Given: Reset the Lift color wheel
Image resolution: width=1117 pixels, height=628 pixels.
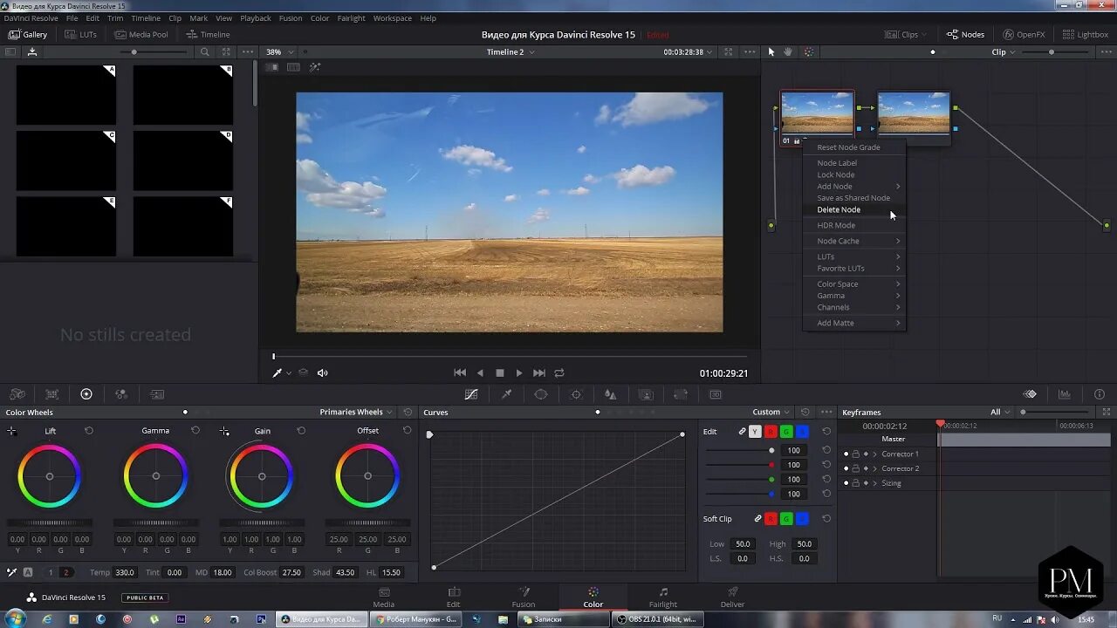Looking at the screenshot, I should tap(89, 431).
